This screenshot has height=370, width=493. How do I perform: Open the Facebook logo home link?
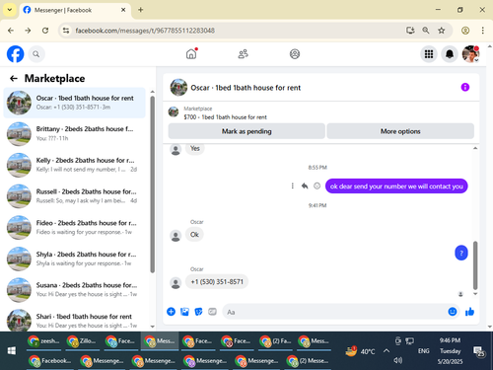click(16, 54)
